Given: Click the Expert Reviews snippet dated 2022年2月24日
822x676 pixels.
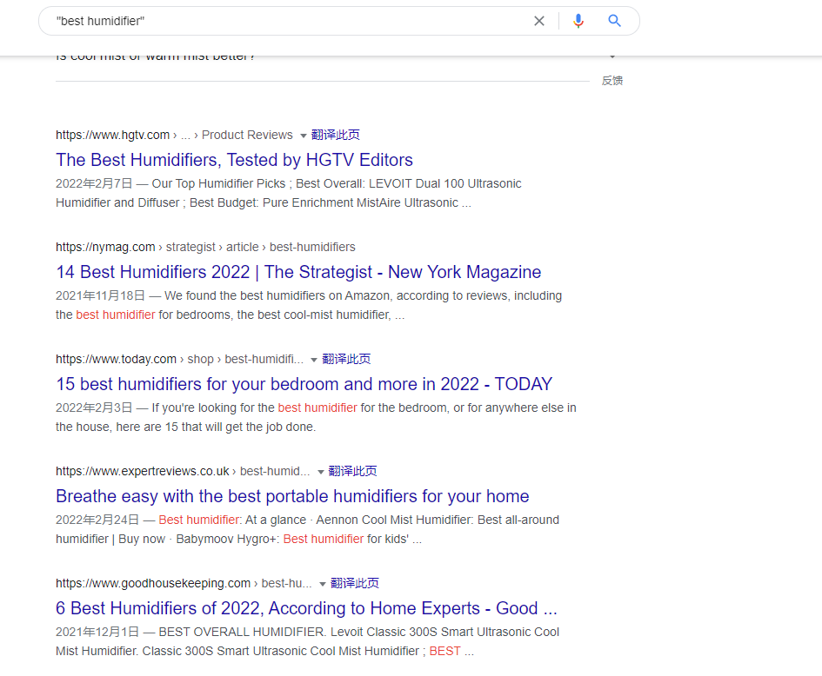Looking at the screenshot, I should tap(307, 529).
